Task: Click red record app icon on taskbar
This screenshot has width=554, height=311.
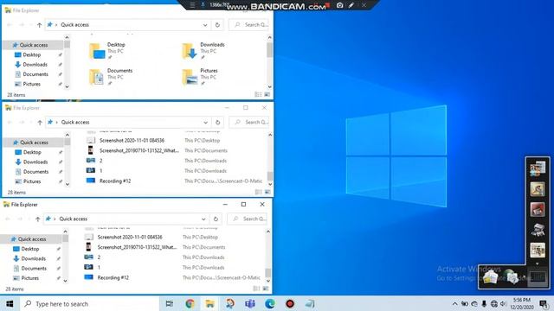Action: (290, 303)
